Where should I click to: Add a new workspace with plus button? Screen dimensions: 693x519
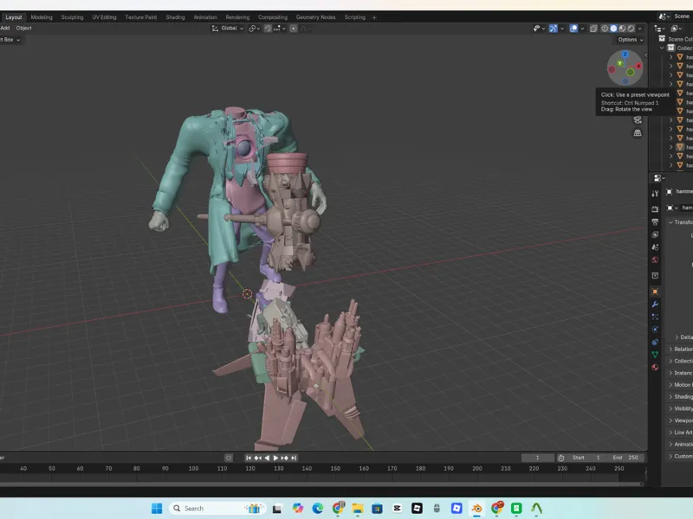[374, 17]
